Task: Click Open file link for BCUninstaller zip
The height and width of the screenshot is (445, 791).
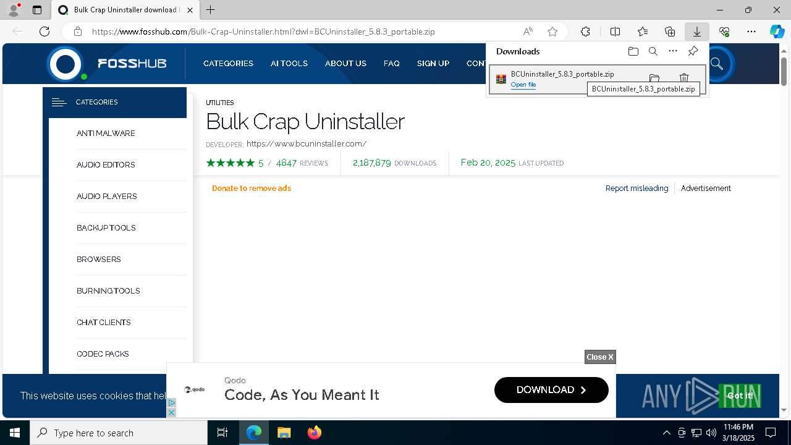Action: (x=523, y=85)
